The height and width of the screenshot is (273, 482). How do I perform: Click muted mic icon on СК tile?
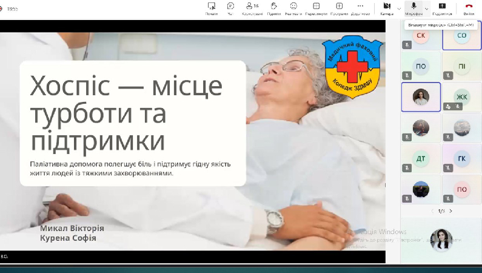[x=407, y=45]
